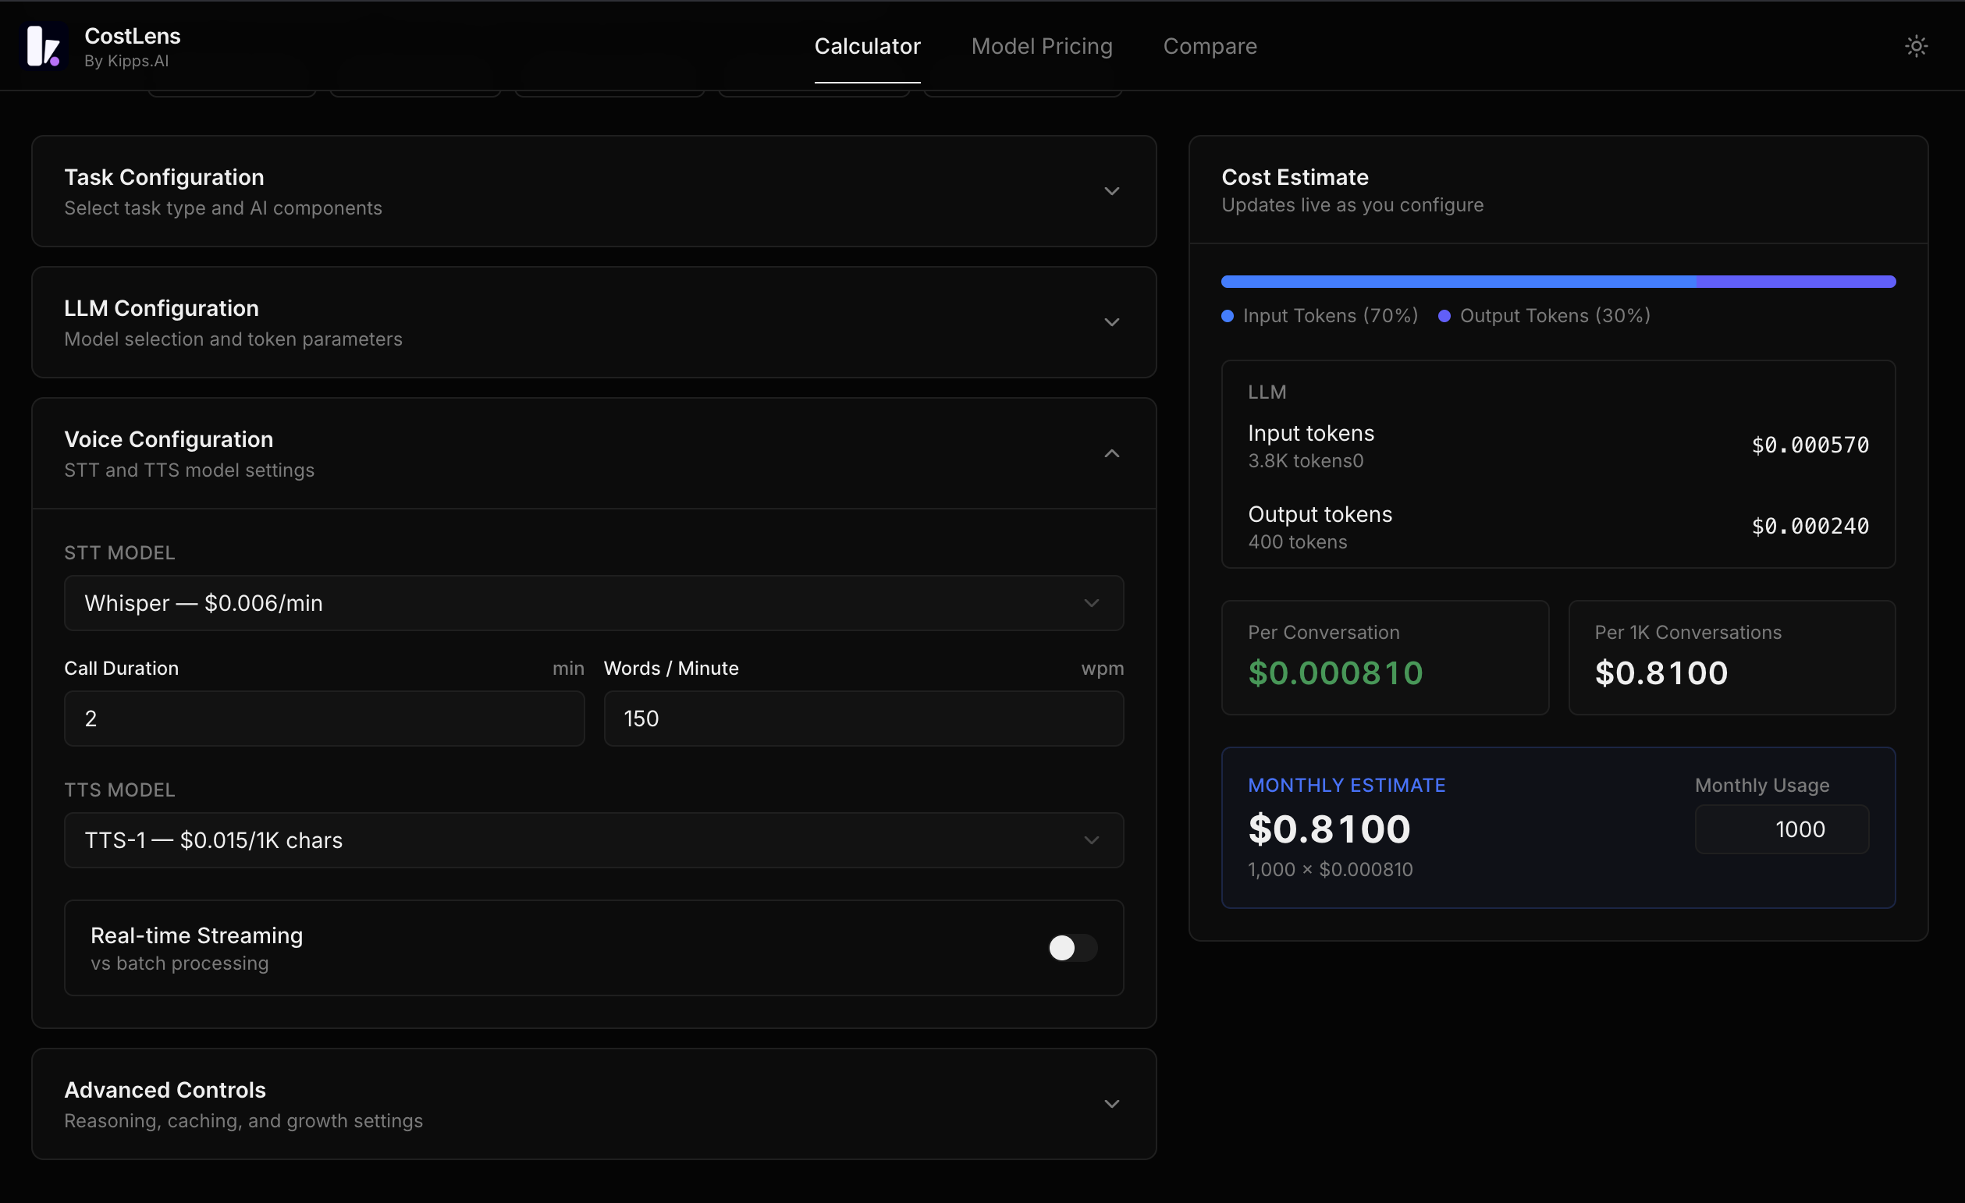Click the Task Configuration heading

(x=163, y=177)
